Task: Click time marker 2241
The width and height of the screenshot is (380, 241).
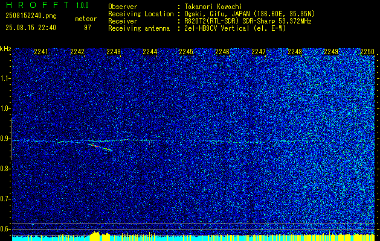Action: [x=41, y=52]
